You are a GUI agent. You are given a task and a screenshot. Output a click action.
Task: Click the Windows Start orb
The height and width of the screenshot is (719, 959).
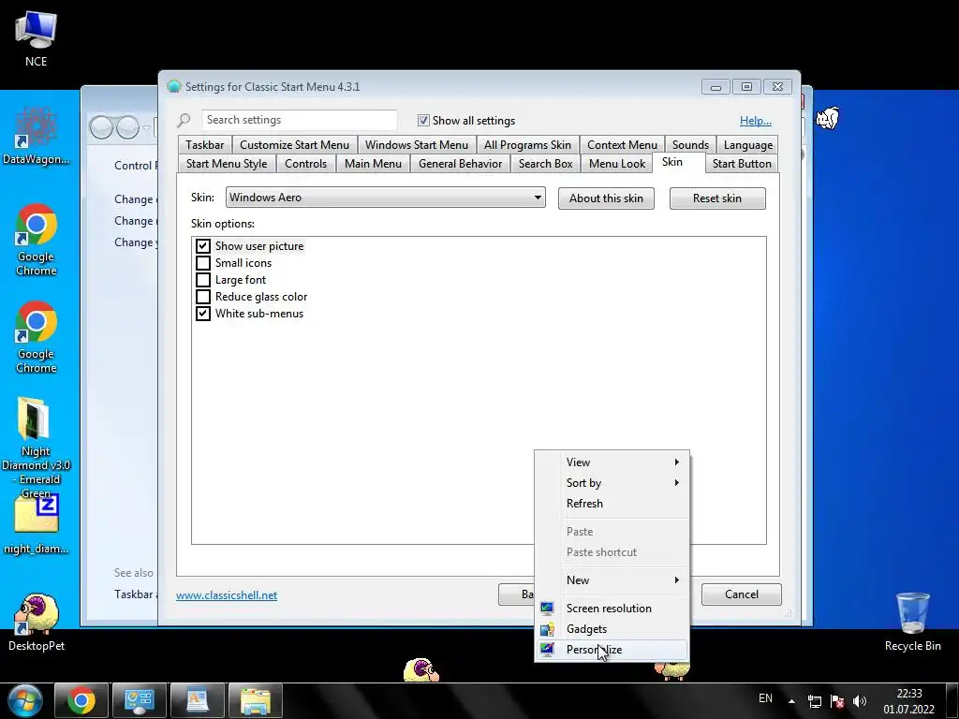click(x=24, y=700)
